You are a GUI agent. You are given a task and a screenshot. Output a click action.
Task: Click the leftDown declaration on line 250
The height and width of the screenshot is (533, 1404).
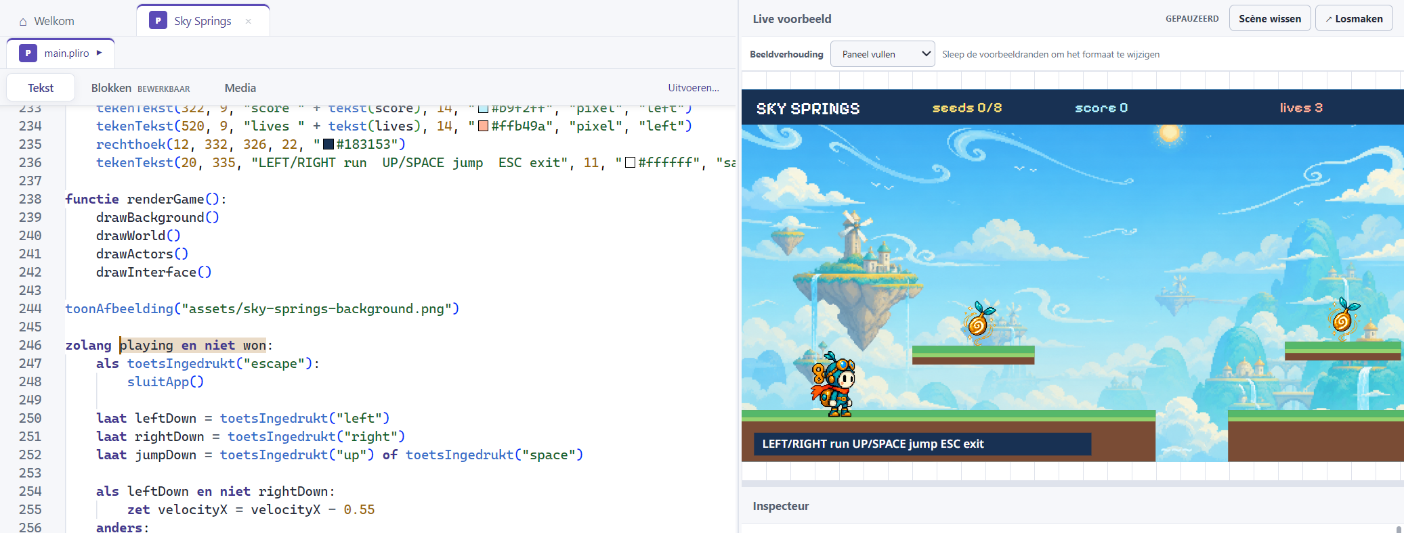click(x=242, y=418)
